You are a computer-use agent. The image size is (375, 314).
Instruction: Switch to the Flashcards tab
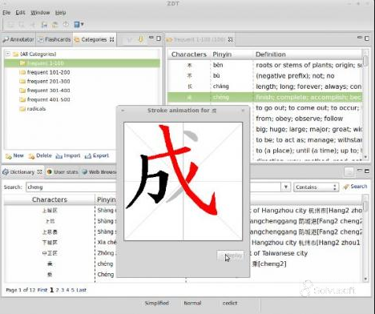[x=54, y=39]
